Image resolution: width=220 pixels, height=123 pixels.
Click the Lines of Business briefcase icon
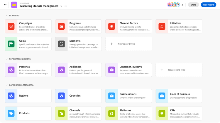pyautogui.click(x=162, y=96)
